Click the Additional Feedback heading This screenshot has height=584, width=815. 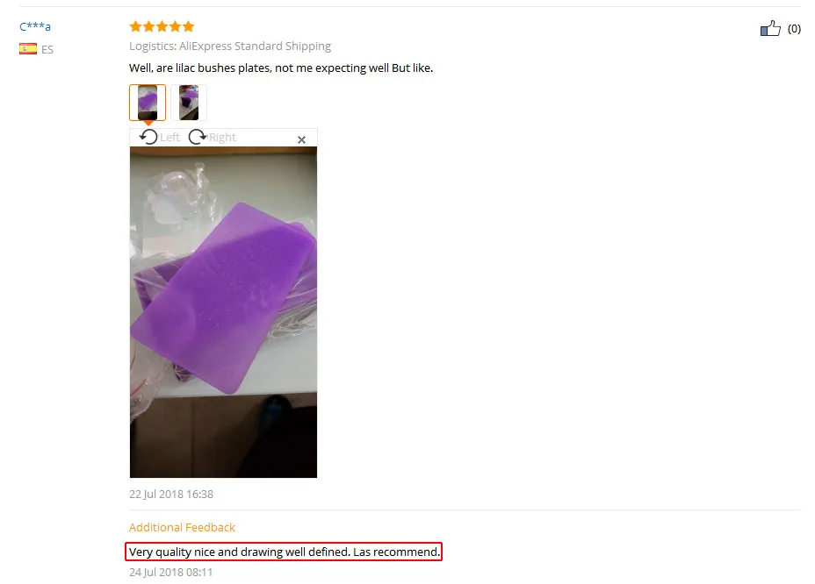[182, 527]
